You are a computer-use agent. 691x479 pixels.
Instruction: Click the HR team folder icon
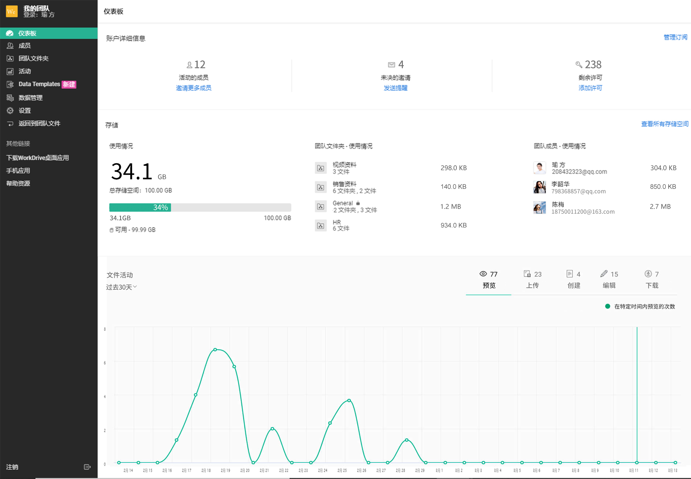coord(321,226)
